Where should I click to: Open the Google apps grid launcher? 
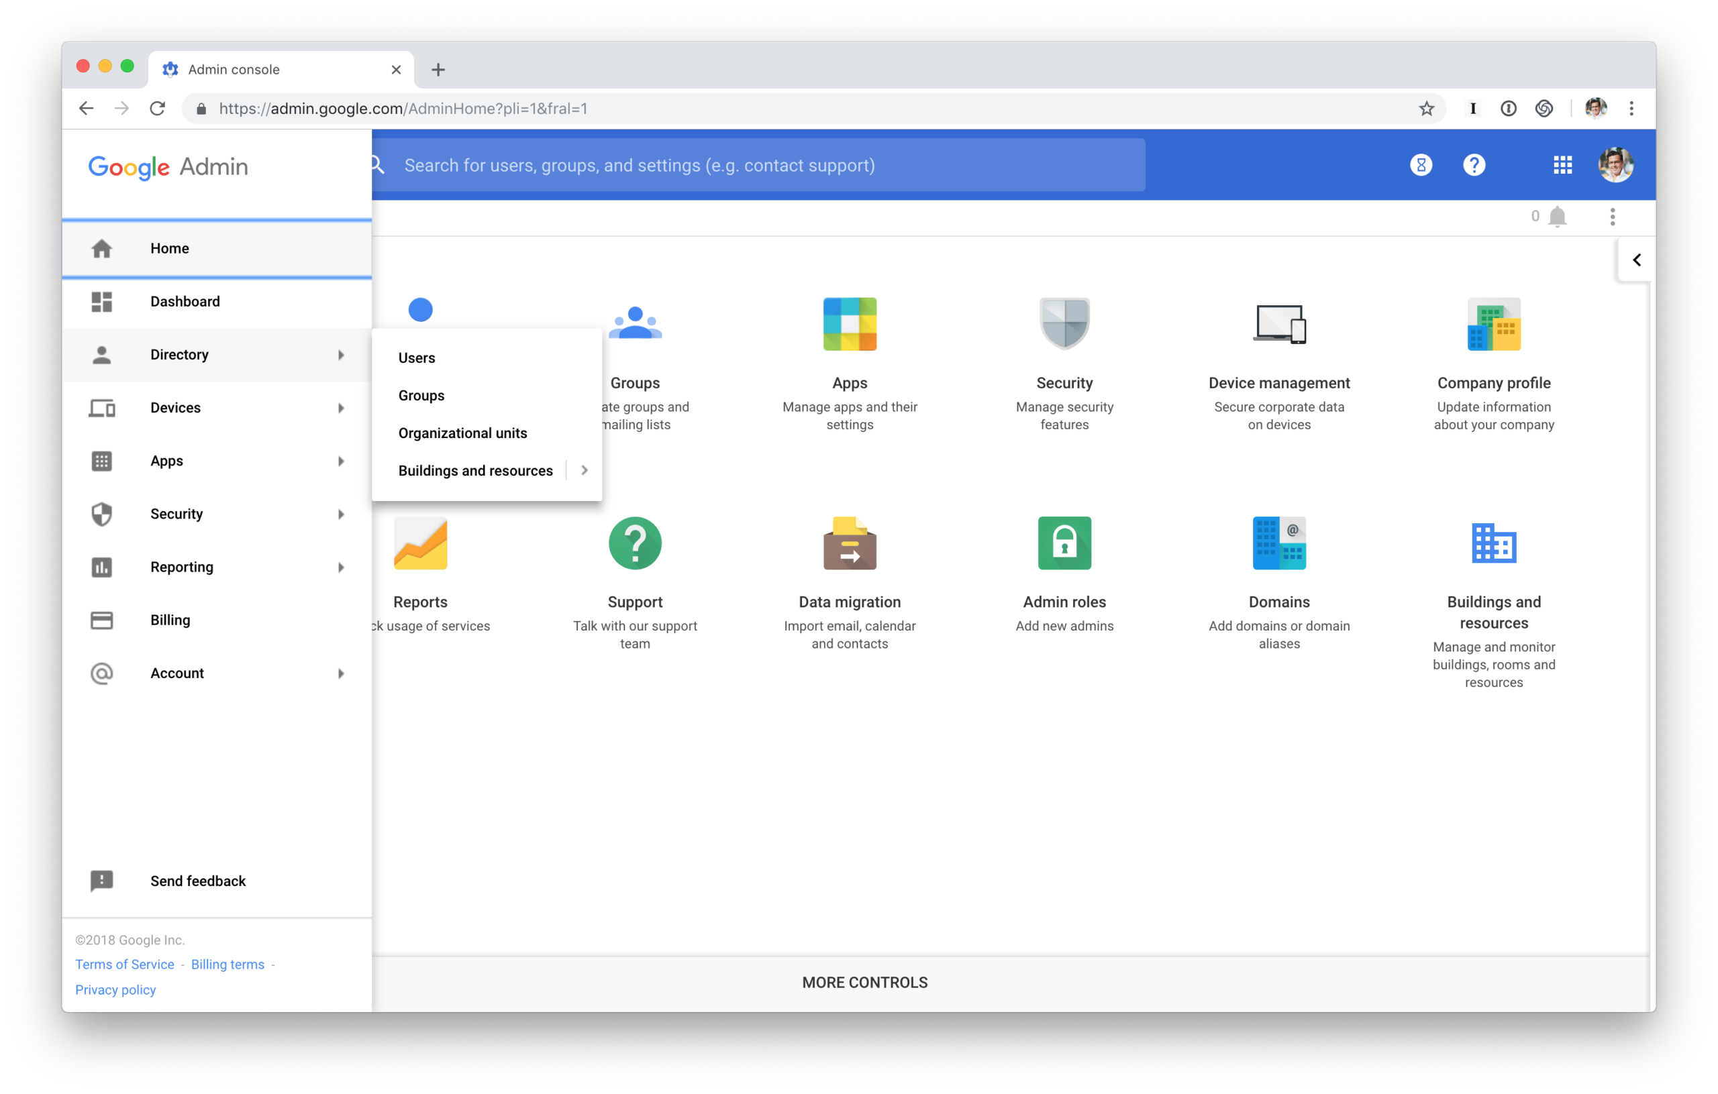[x=1563, y=166]
